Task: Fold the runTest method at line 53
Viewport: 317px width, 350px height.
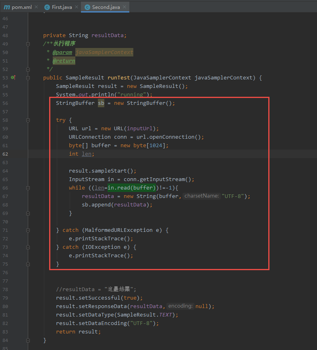Action: [28, 78]
